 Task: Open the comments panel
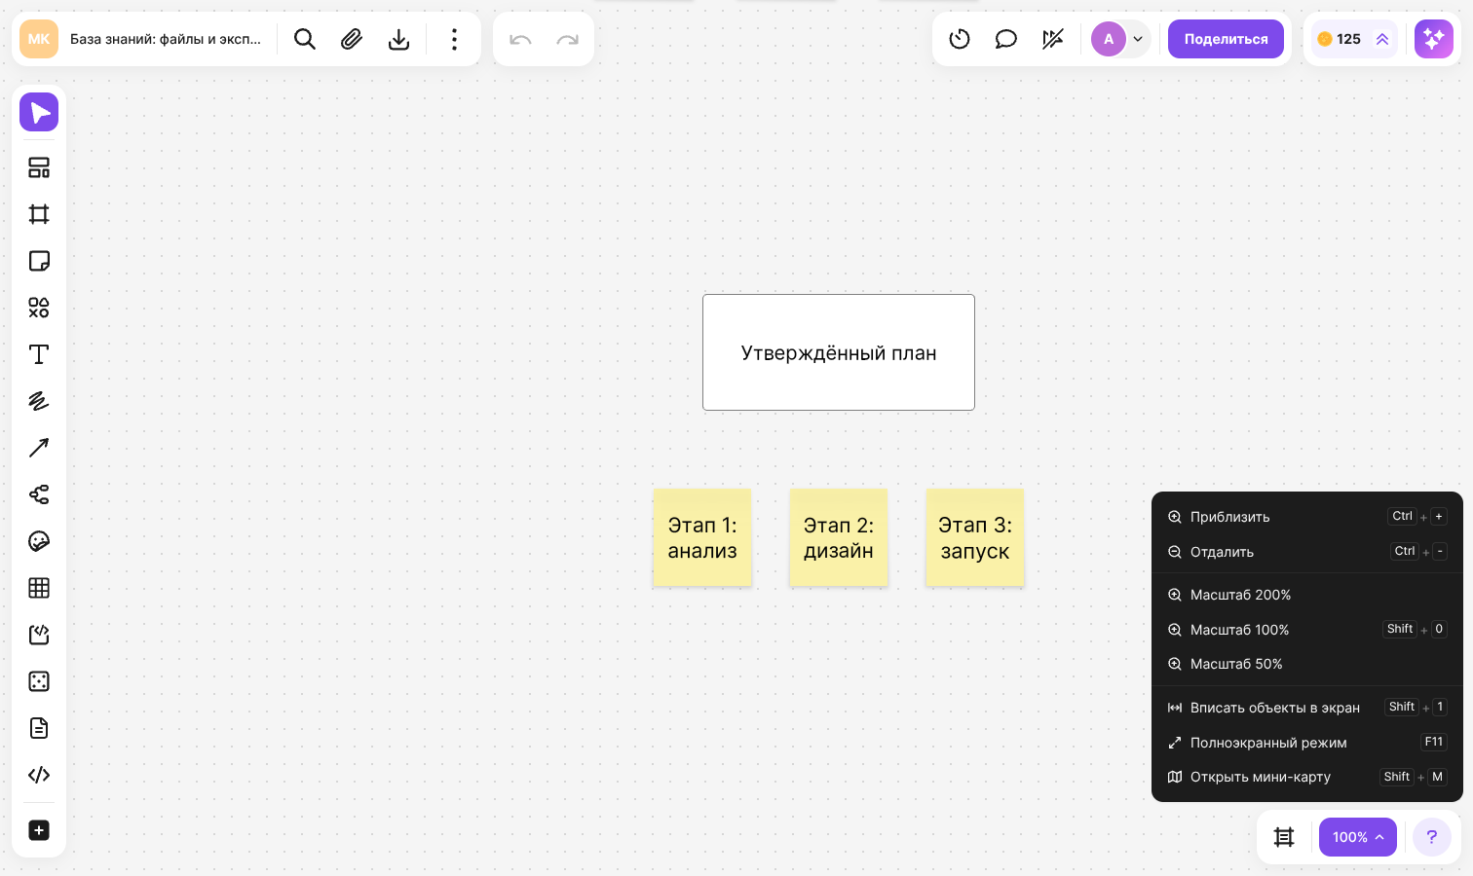click(1006, 39)
